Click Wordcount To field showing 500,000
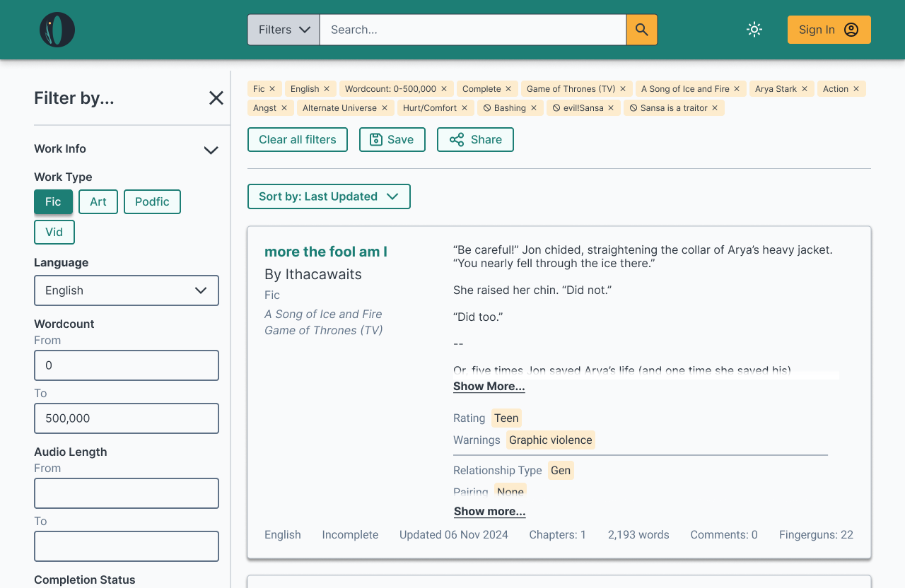 click(x=127, y=418)
